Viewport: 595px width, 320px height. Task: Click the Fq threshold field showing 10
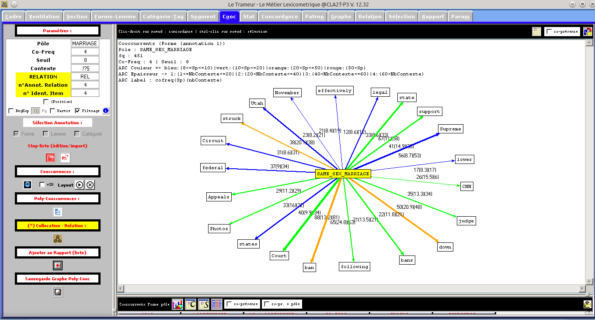35,111
